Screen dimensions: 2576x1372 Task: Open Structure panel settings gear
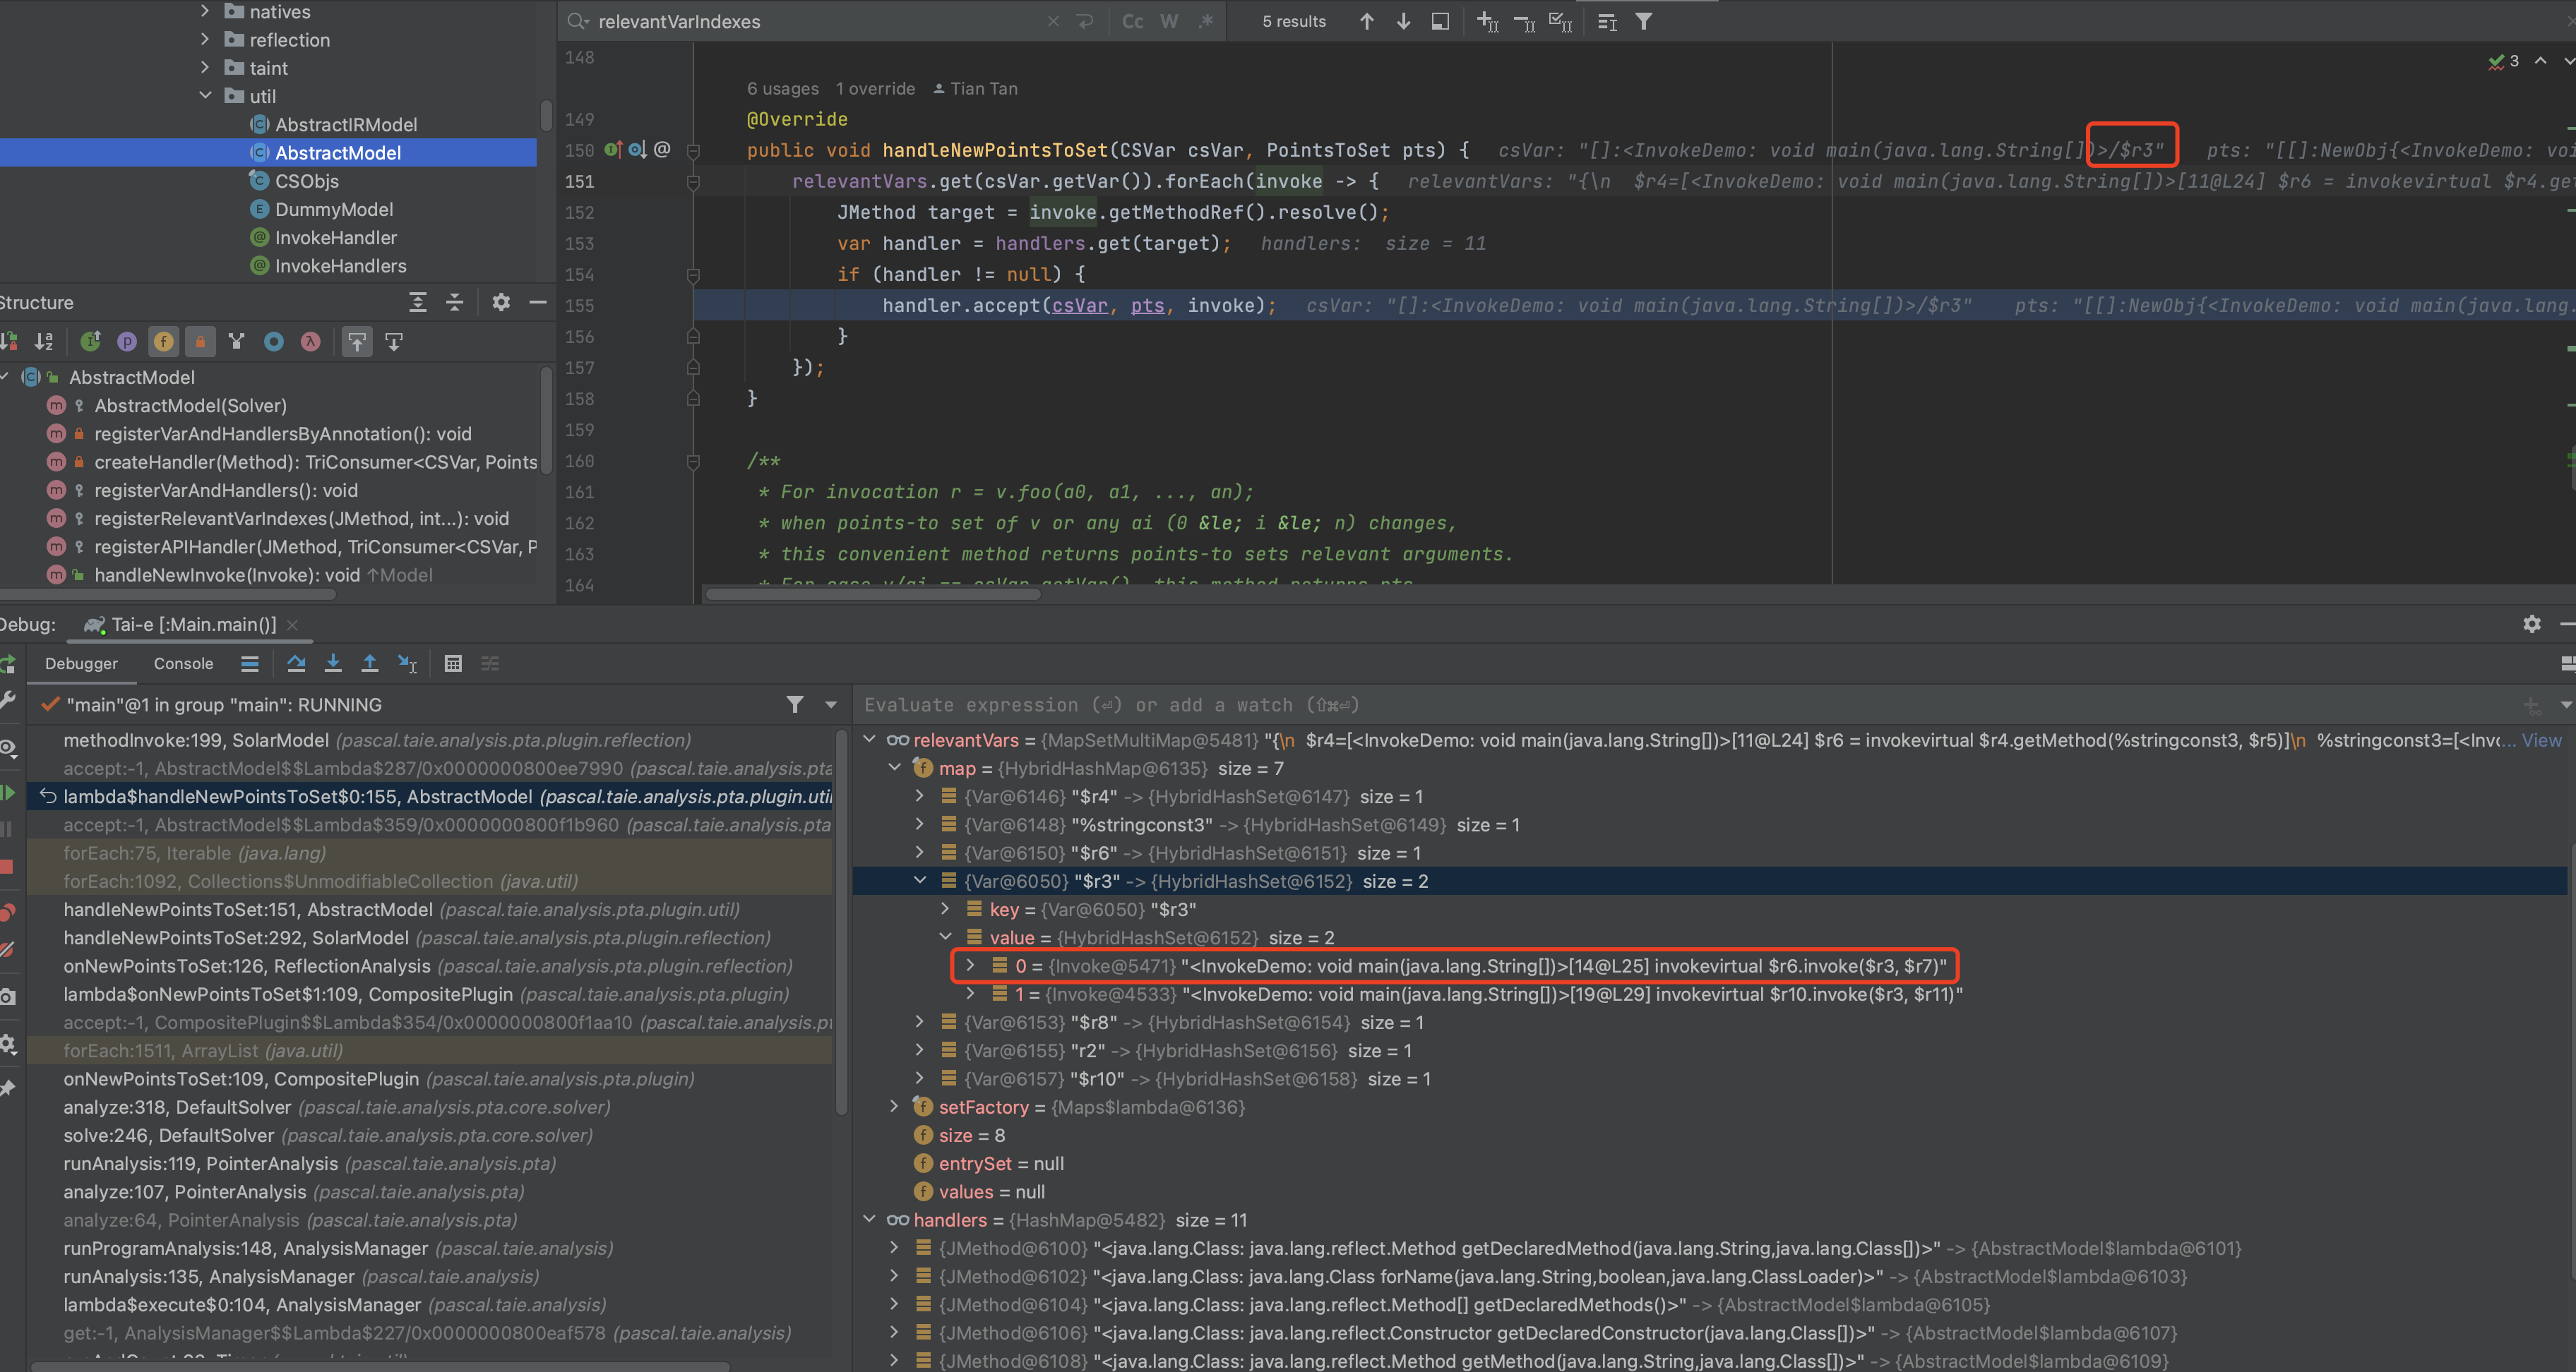coord(501,303)
